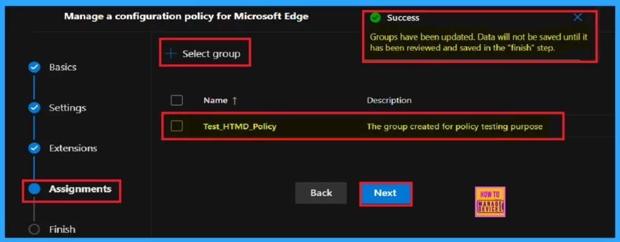Image resolution: width=620 pixels, height=242 pixels.
Task: Click the Extensions step checkmark icon
Action: point(35,148)
